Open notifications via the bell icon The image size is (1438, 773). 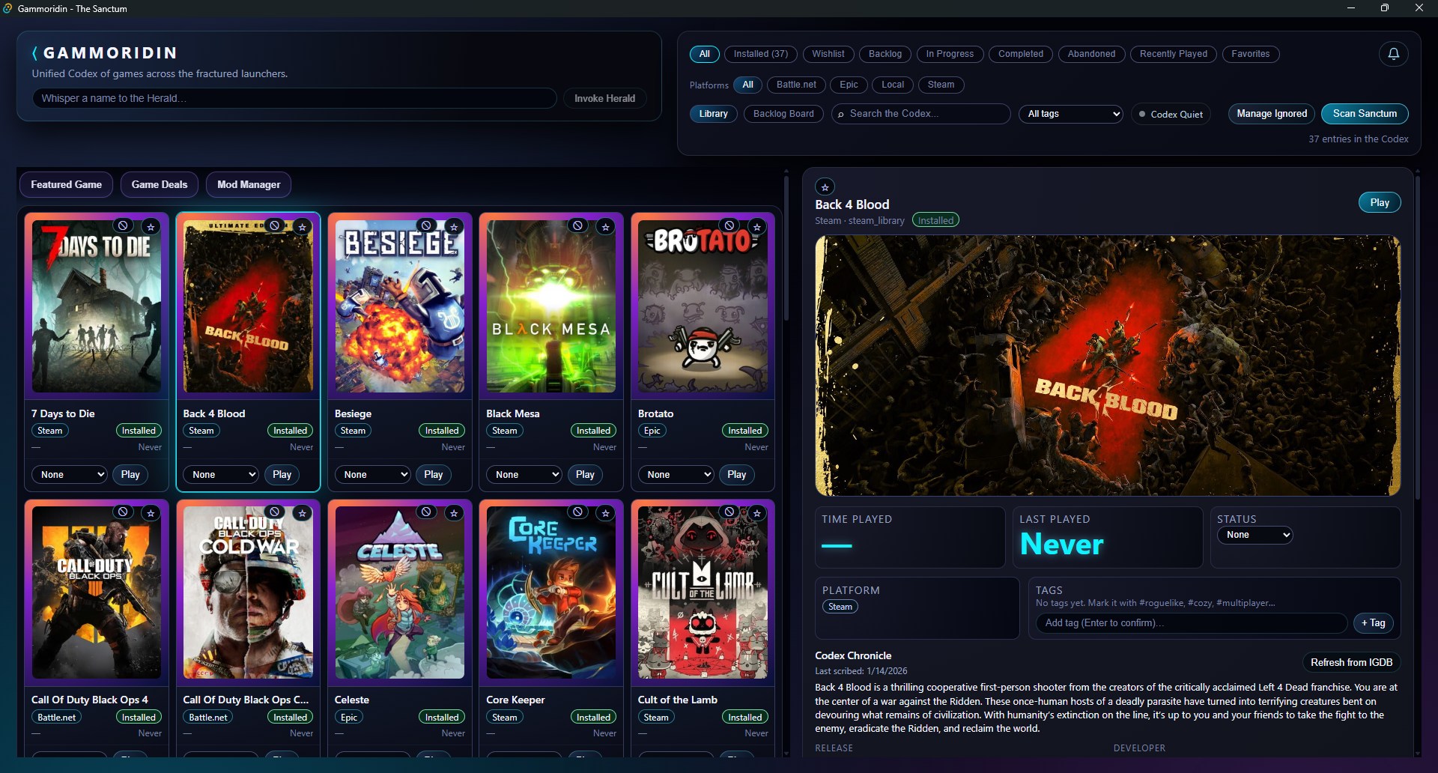(1393, 53)
